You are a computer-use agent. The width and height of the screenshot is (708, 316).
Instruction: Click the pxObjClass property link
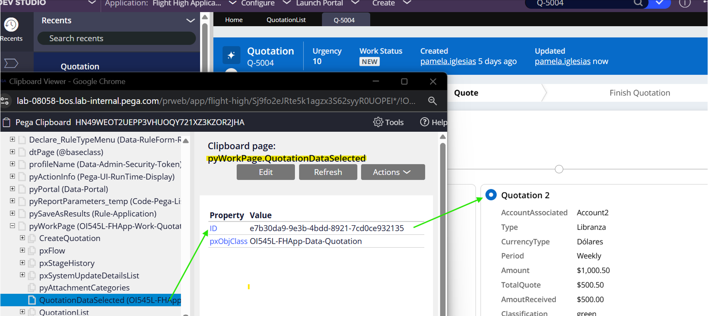229,241
